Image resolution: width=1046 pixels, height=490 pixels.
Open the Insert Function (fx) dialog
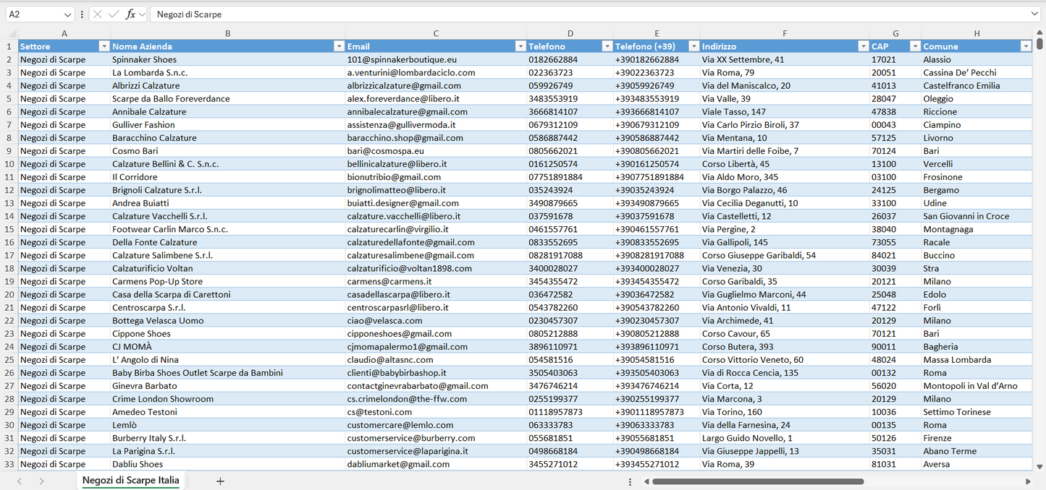pyautogui.click(x=130, y=14)
